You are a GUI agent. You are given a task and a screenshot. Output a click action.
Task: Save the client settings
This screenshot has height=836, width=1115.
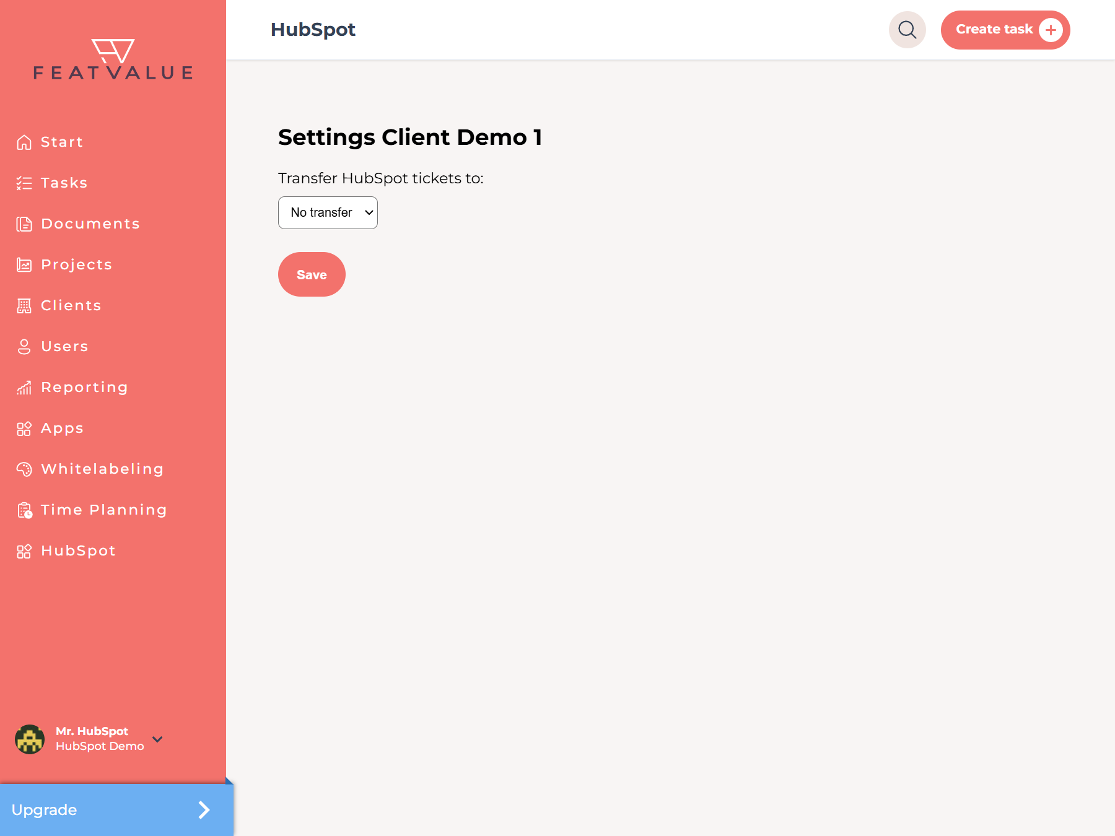tap(312, 274)
